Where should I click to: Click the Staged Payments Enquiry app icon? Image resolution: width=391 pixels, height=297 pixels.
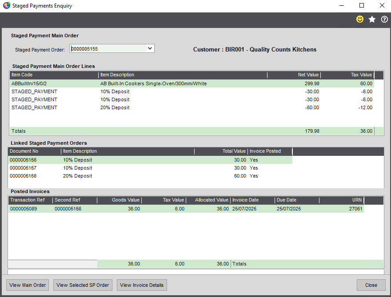tap(6, 6)
